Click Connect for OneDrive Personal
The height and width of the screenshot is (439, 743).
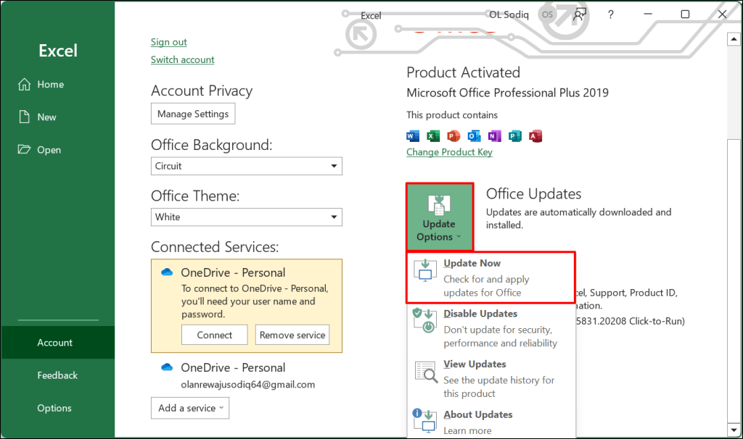coord(215,335)
